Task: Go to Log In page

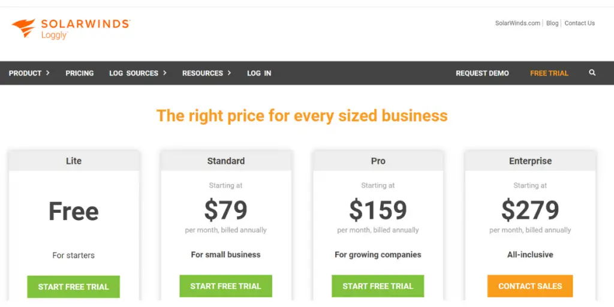Action: [259, 73]
